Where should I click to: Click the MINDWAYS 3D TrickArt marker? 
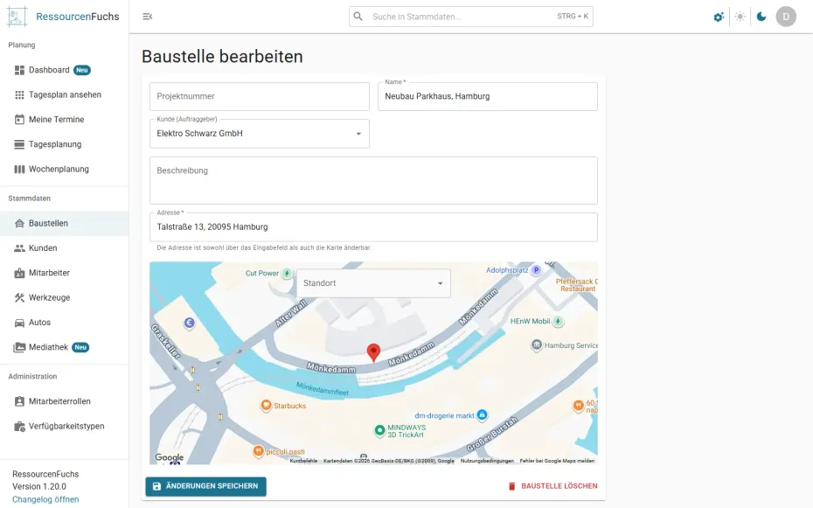coord(379,430)
